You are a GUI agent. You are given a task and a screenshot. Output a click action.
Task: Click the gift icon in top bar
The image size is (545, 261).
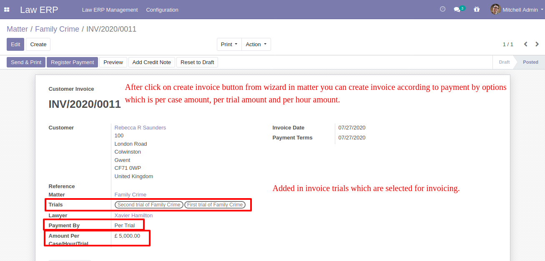point(477,9)
